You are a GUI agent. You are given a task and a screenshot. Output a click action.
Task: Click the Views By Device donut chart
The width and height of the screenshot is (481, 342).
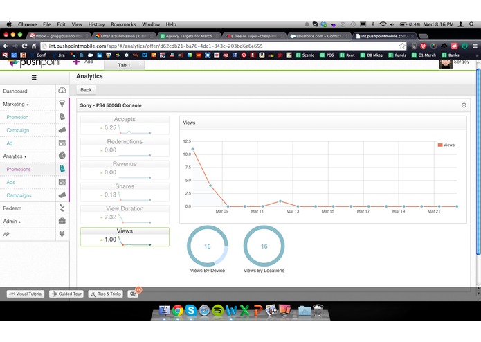tap(208, 246)
